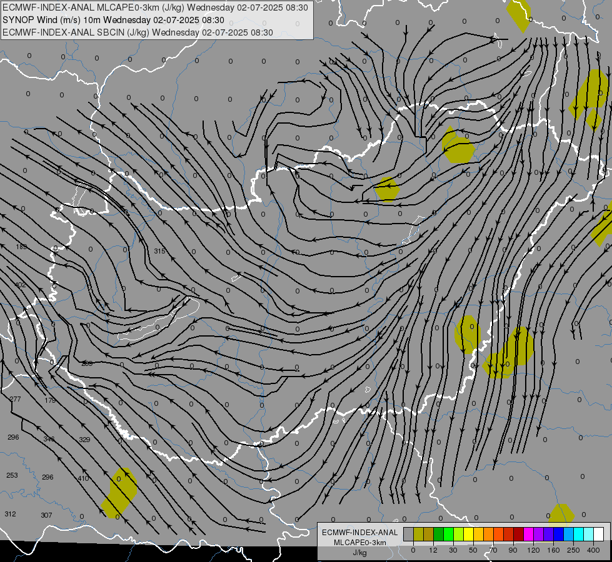
Task: Select the dark green legend swatch
Action: coord(439,535)
